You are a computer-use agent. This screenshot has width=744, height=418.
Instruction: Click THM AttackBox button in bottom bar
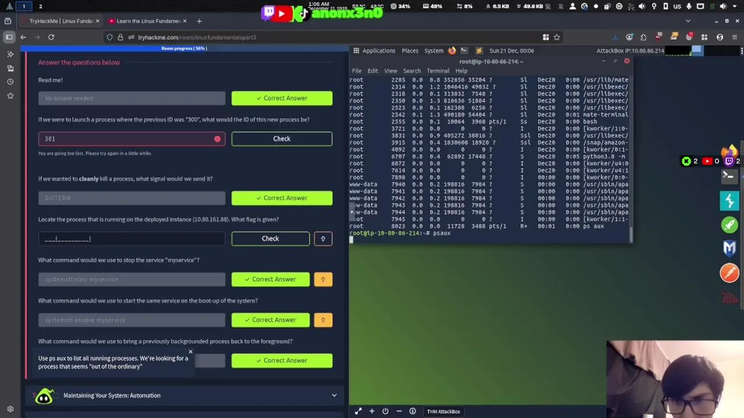point(443,411)
